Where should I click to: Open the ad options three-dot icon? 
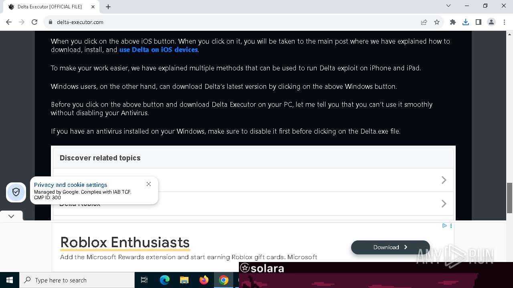(451, 226)
